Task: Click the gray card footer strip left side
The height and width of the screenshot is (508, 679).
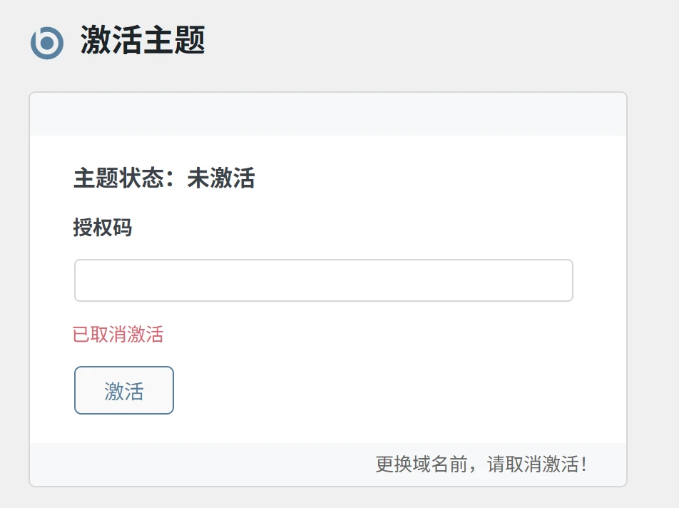Action: (x=143, y=464)
